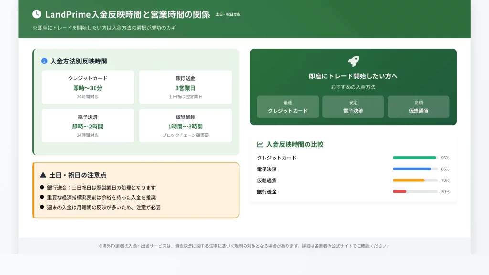
Task: Select the 電子決済 即時〜2時間 card
Action: tap(88, 126)
